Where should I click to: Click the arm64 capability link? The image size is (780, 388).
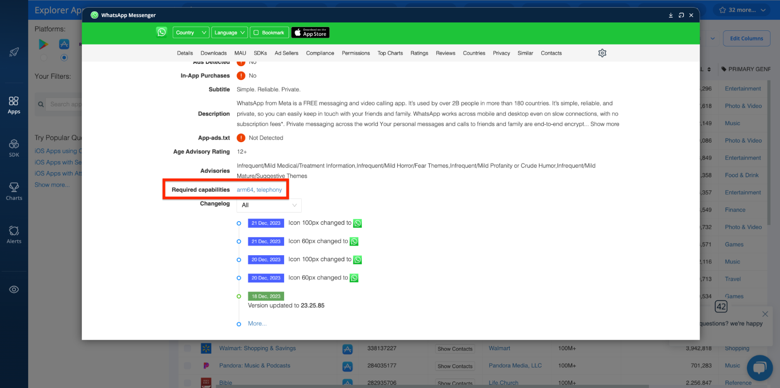[245, 190]
